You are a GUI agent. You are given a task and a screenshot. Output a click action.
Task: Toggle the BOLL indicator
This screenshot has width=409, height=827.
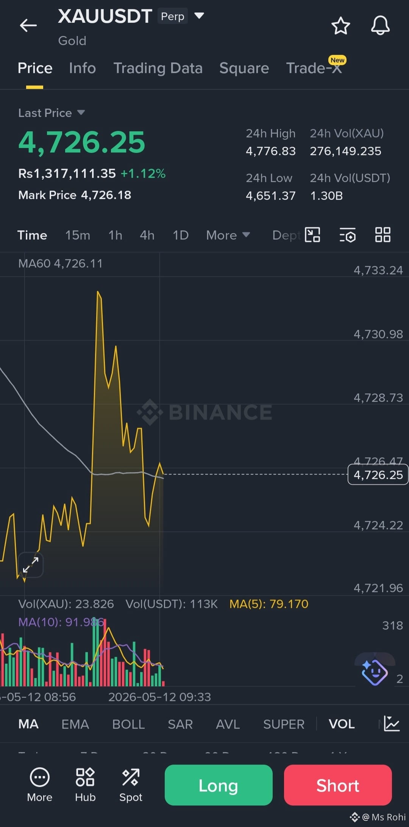tap(128, 724)
